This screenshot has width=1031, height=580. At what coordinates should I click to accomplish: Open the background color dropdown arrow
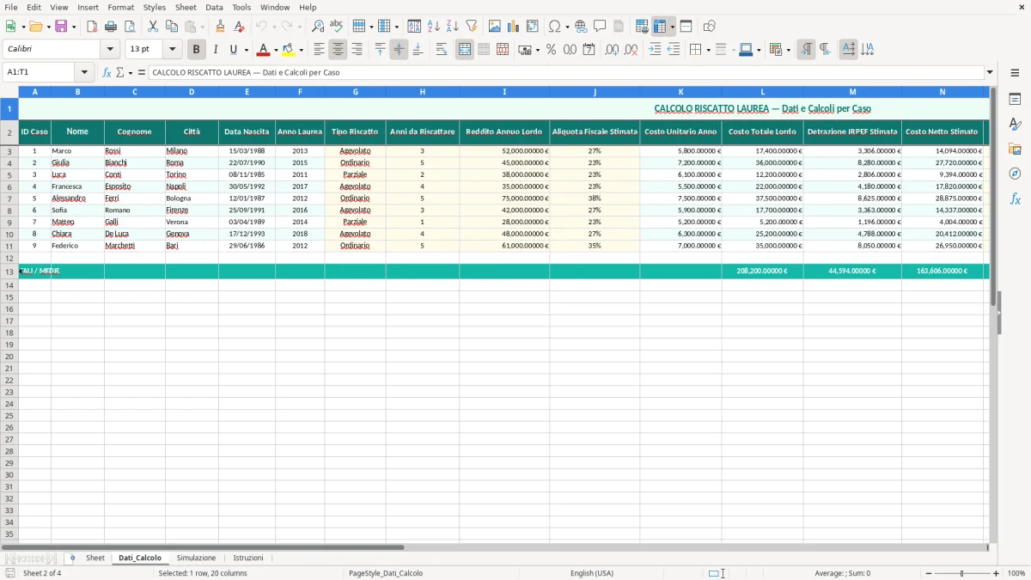tap(301, 50)
